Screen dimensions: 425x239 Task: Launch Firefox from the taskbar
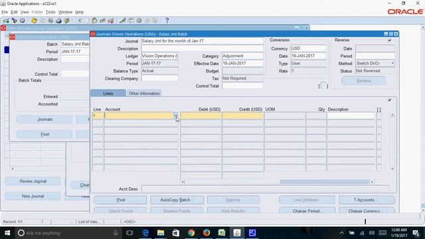click(207, 233)
